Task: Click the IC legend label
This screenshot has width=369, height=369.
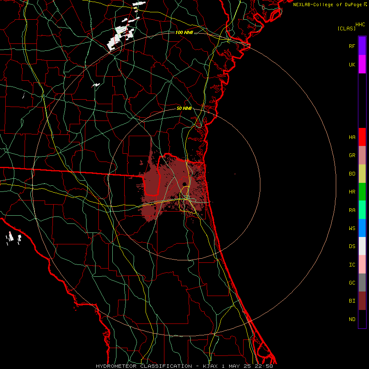Action: point(352,264)
